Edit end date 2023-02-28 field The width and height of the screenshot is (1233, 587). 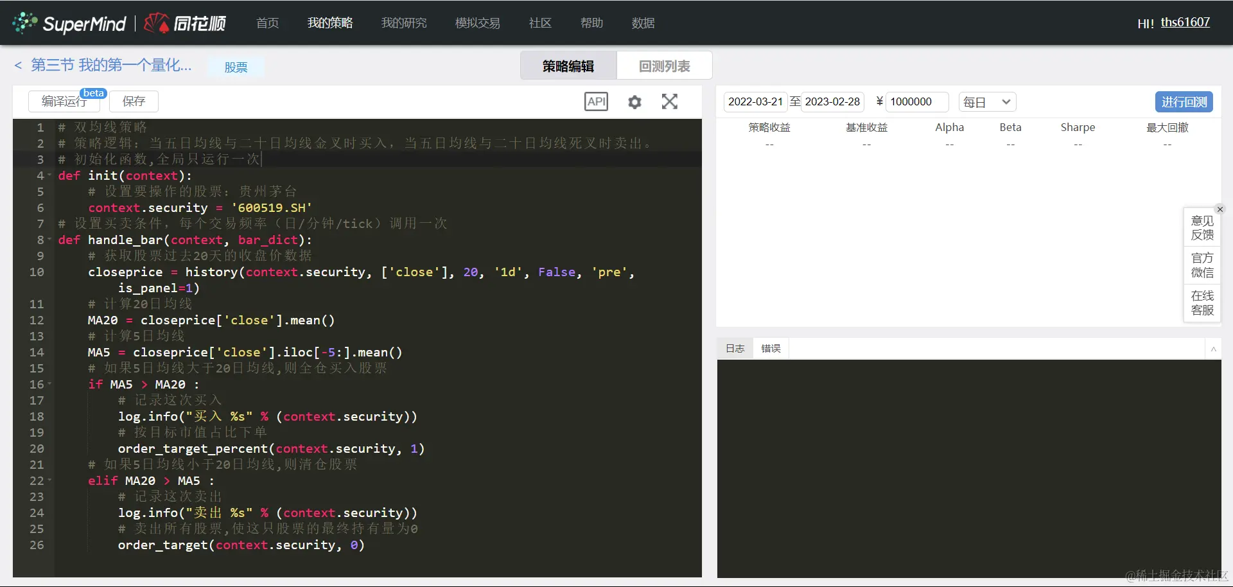832,102
